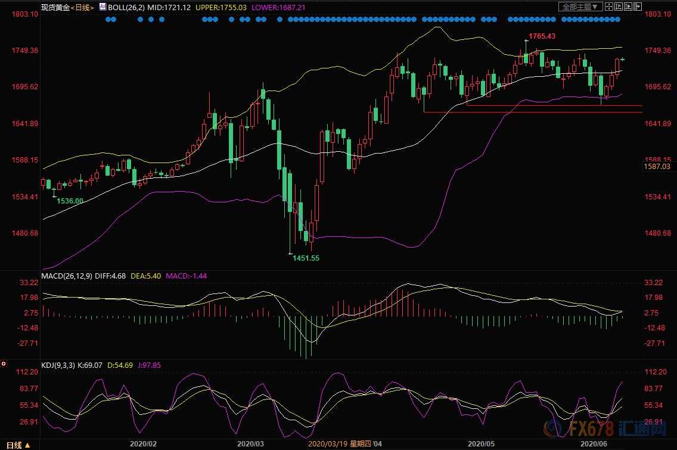The height and width of the screenshot is (450, 677).
Task: Click the 2020/05 label on time axis
Action: click(482, 444)
